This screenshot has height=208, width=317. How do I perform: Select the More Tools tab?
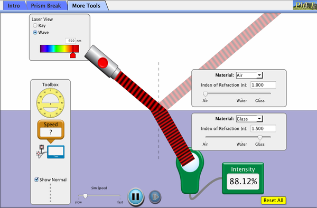86,5
